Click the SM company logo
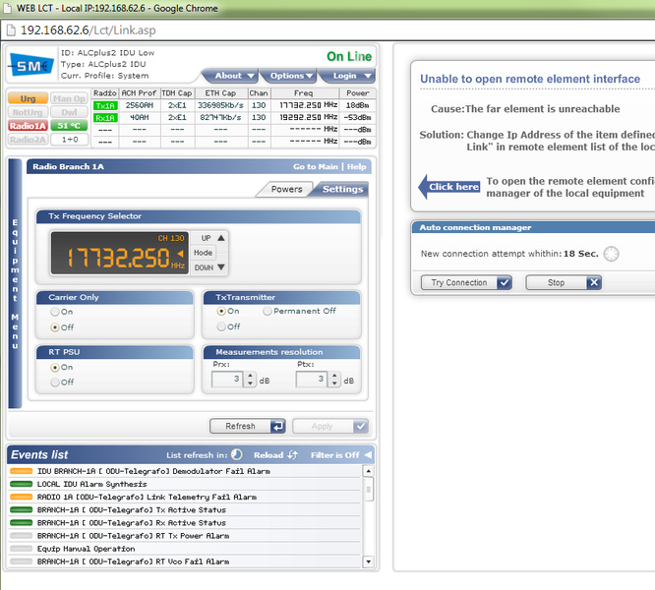The height and width of the screenshot is (590, 655). click(31, 65)
